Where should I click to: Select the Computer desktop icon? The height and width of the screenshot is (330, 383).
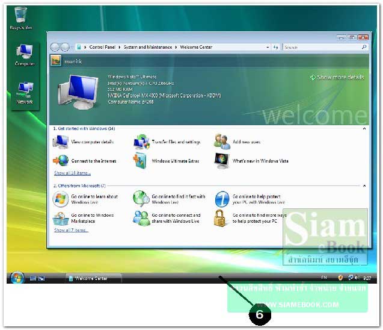(25, 55)
